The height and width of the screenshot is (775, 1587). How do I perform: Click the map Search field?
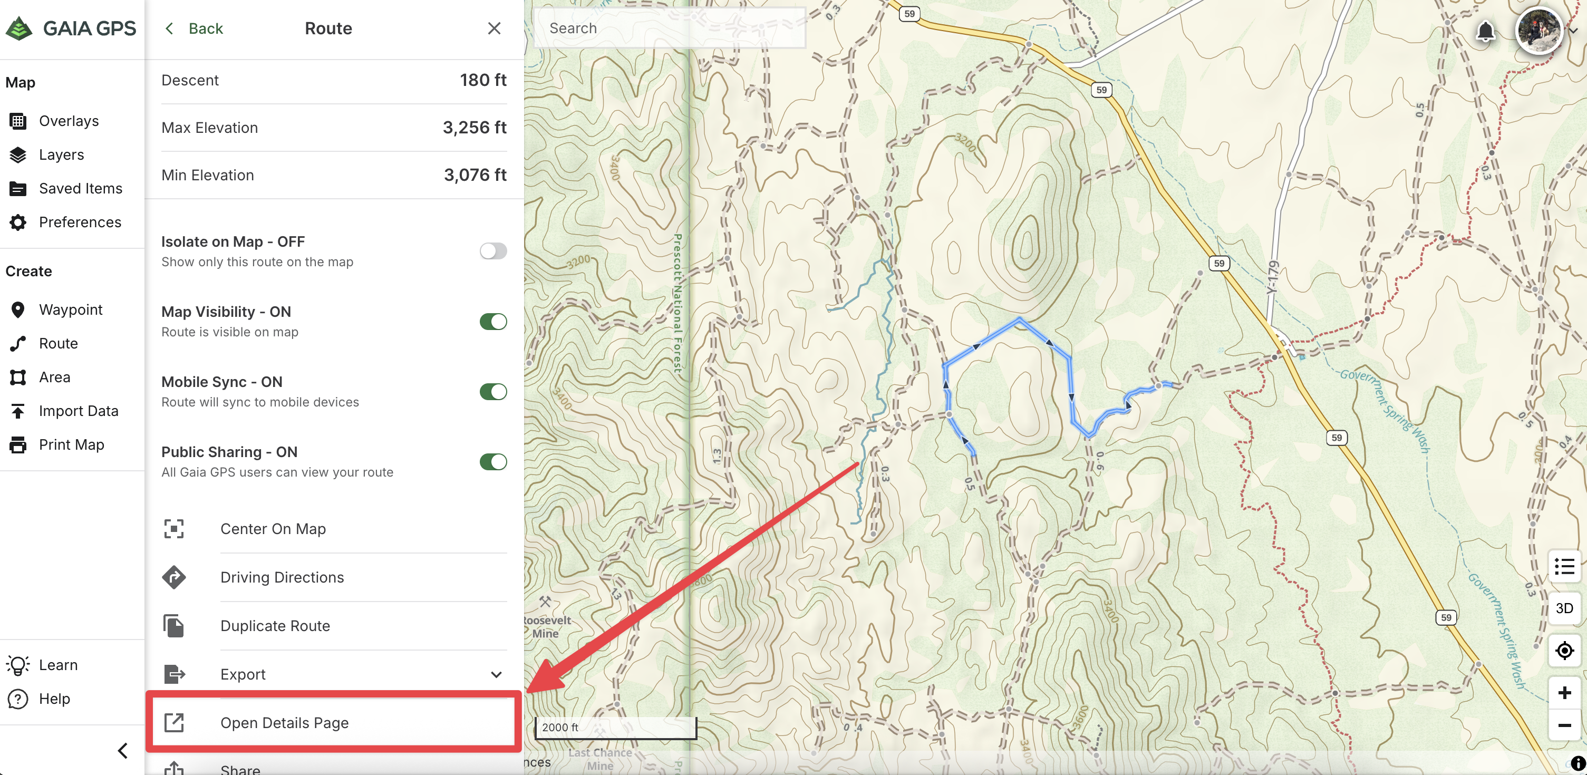coord(669,28)
